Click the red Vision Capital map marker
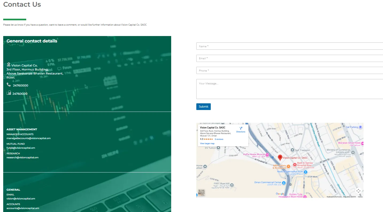 coord(280,158)
